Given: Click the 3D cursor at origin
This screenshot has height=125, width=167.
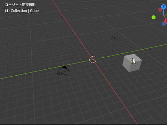Looking at the screenshot, I should tap(93, 59).
